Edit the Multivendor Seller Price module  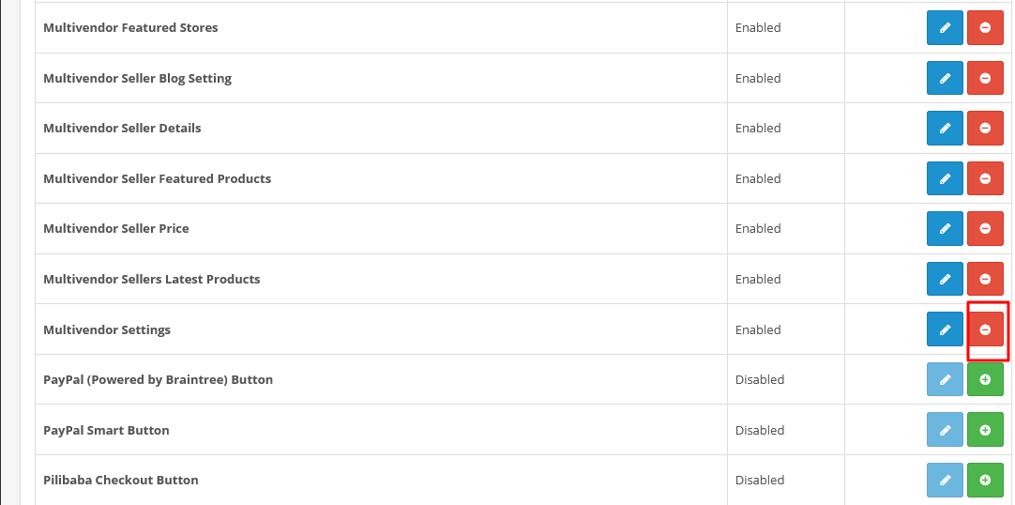coord(945,228)
